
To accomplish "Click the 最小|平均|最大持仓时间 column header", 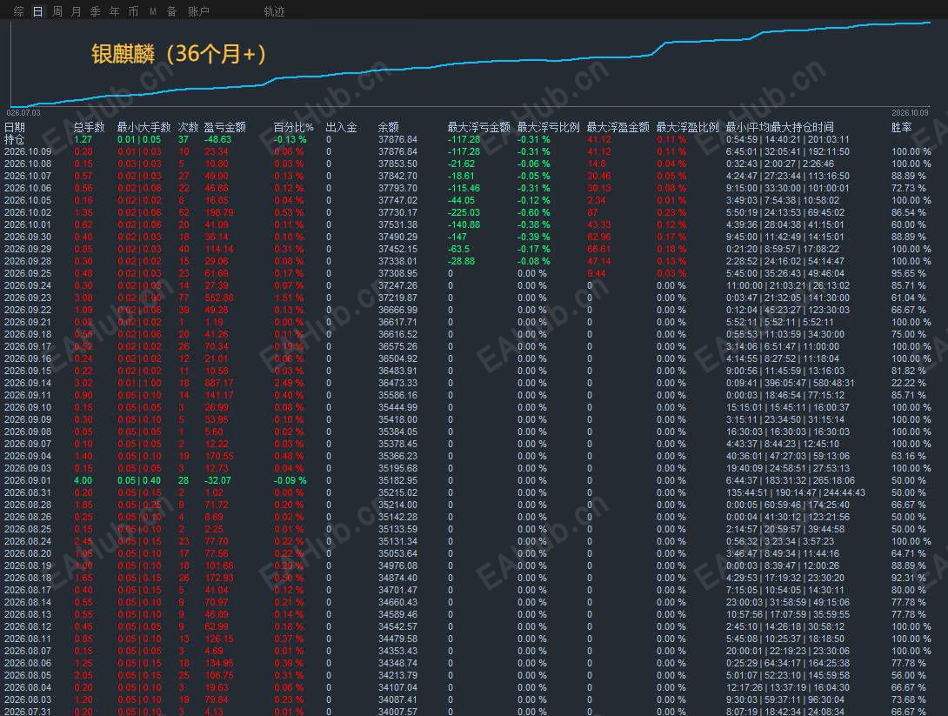I will point(780,127).
